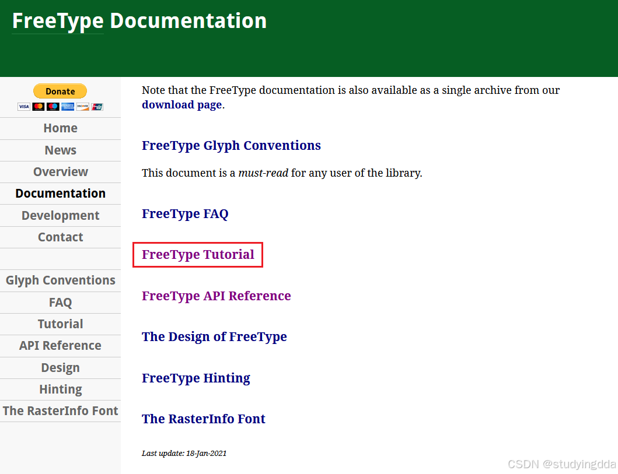
Task: Click the Visa card icon
Action: pyautogui.click(x=24, y=107)
